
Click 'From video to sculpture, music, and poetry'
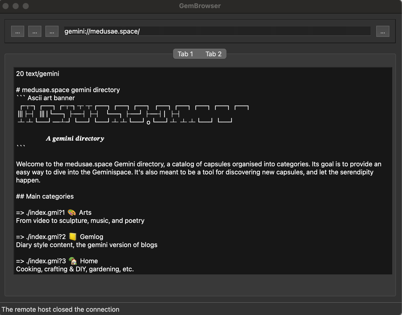80,221
